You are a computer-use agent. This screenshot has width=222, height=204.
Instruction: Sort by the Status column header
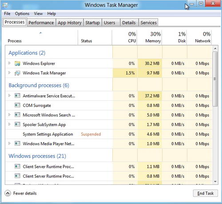(95, 37)
